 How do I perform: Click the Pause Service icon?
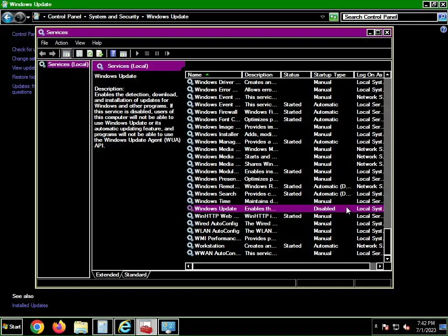tap(157, 53)
